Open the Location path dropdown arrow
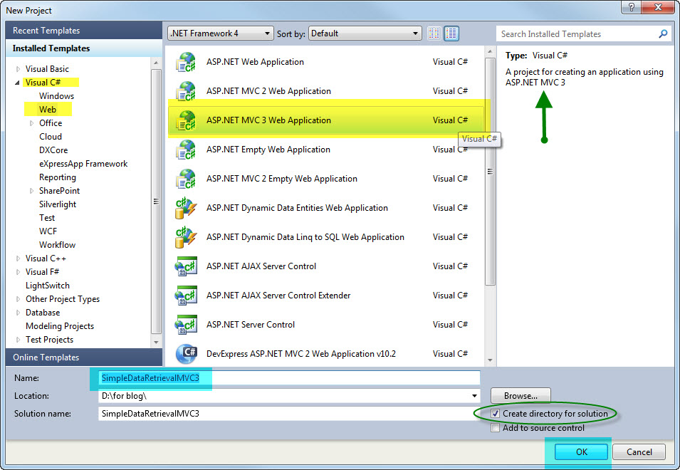Image resolution: width=680 pixels, height=470 pixels. (474, 396)
